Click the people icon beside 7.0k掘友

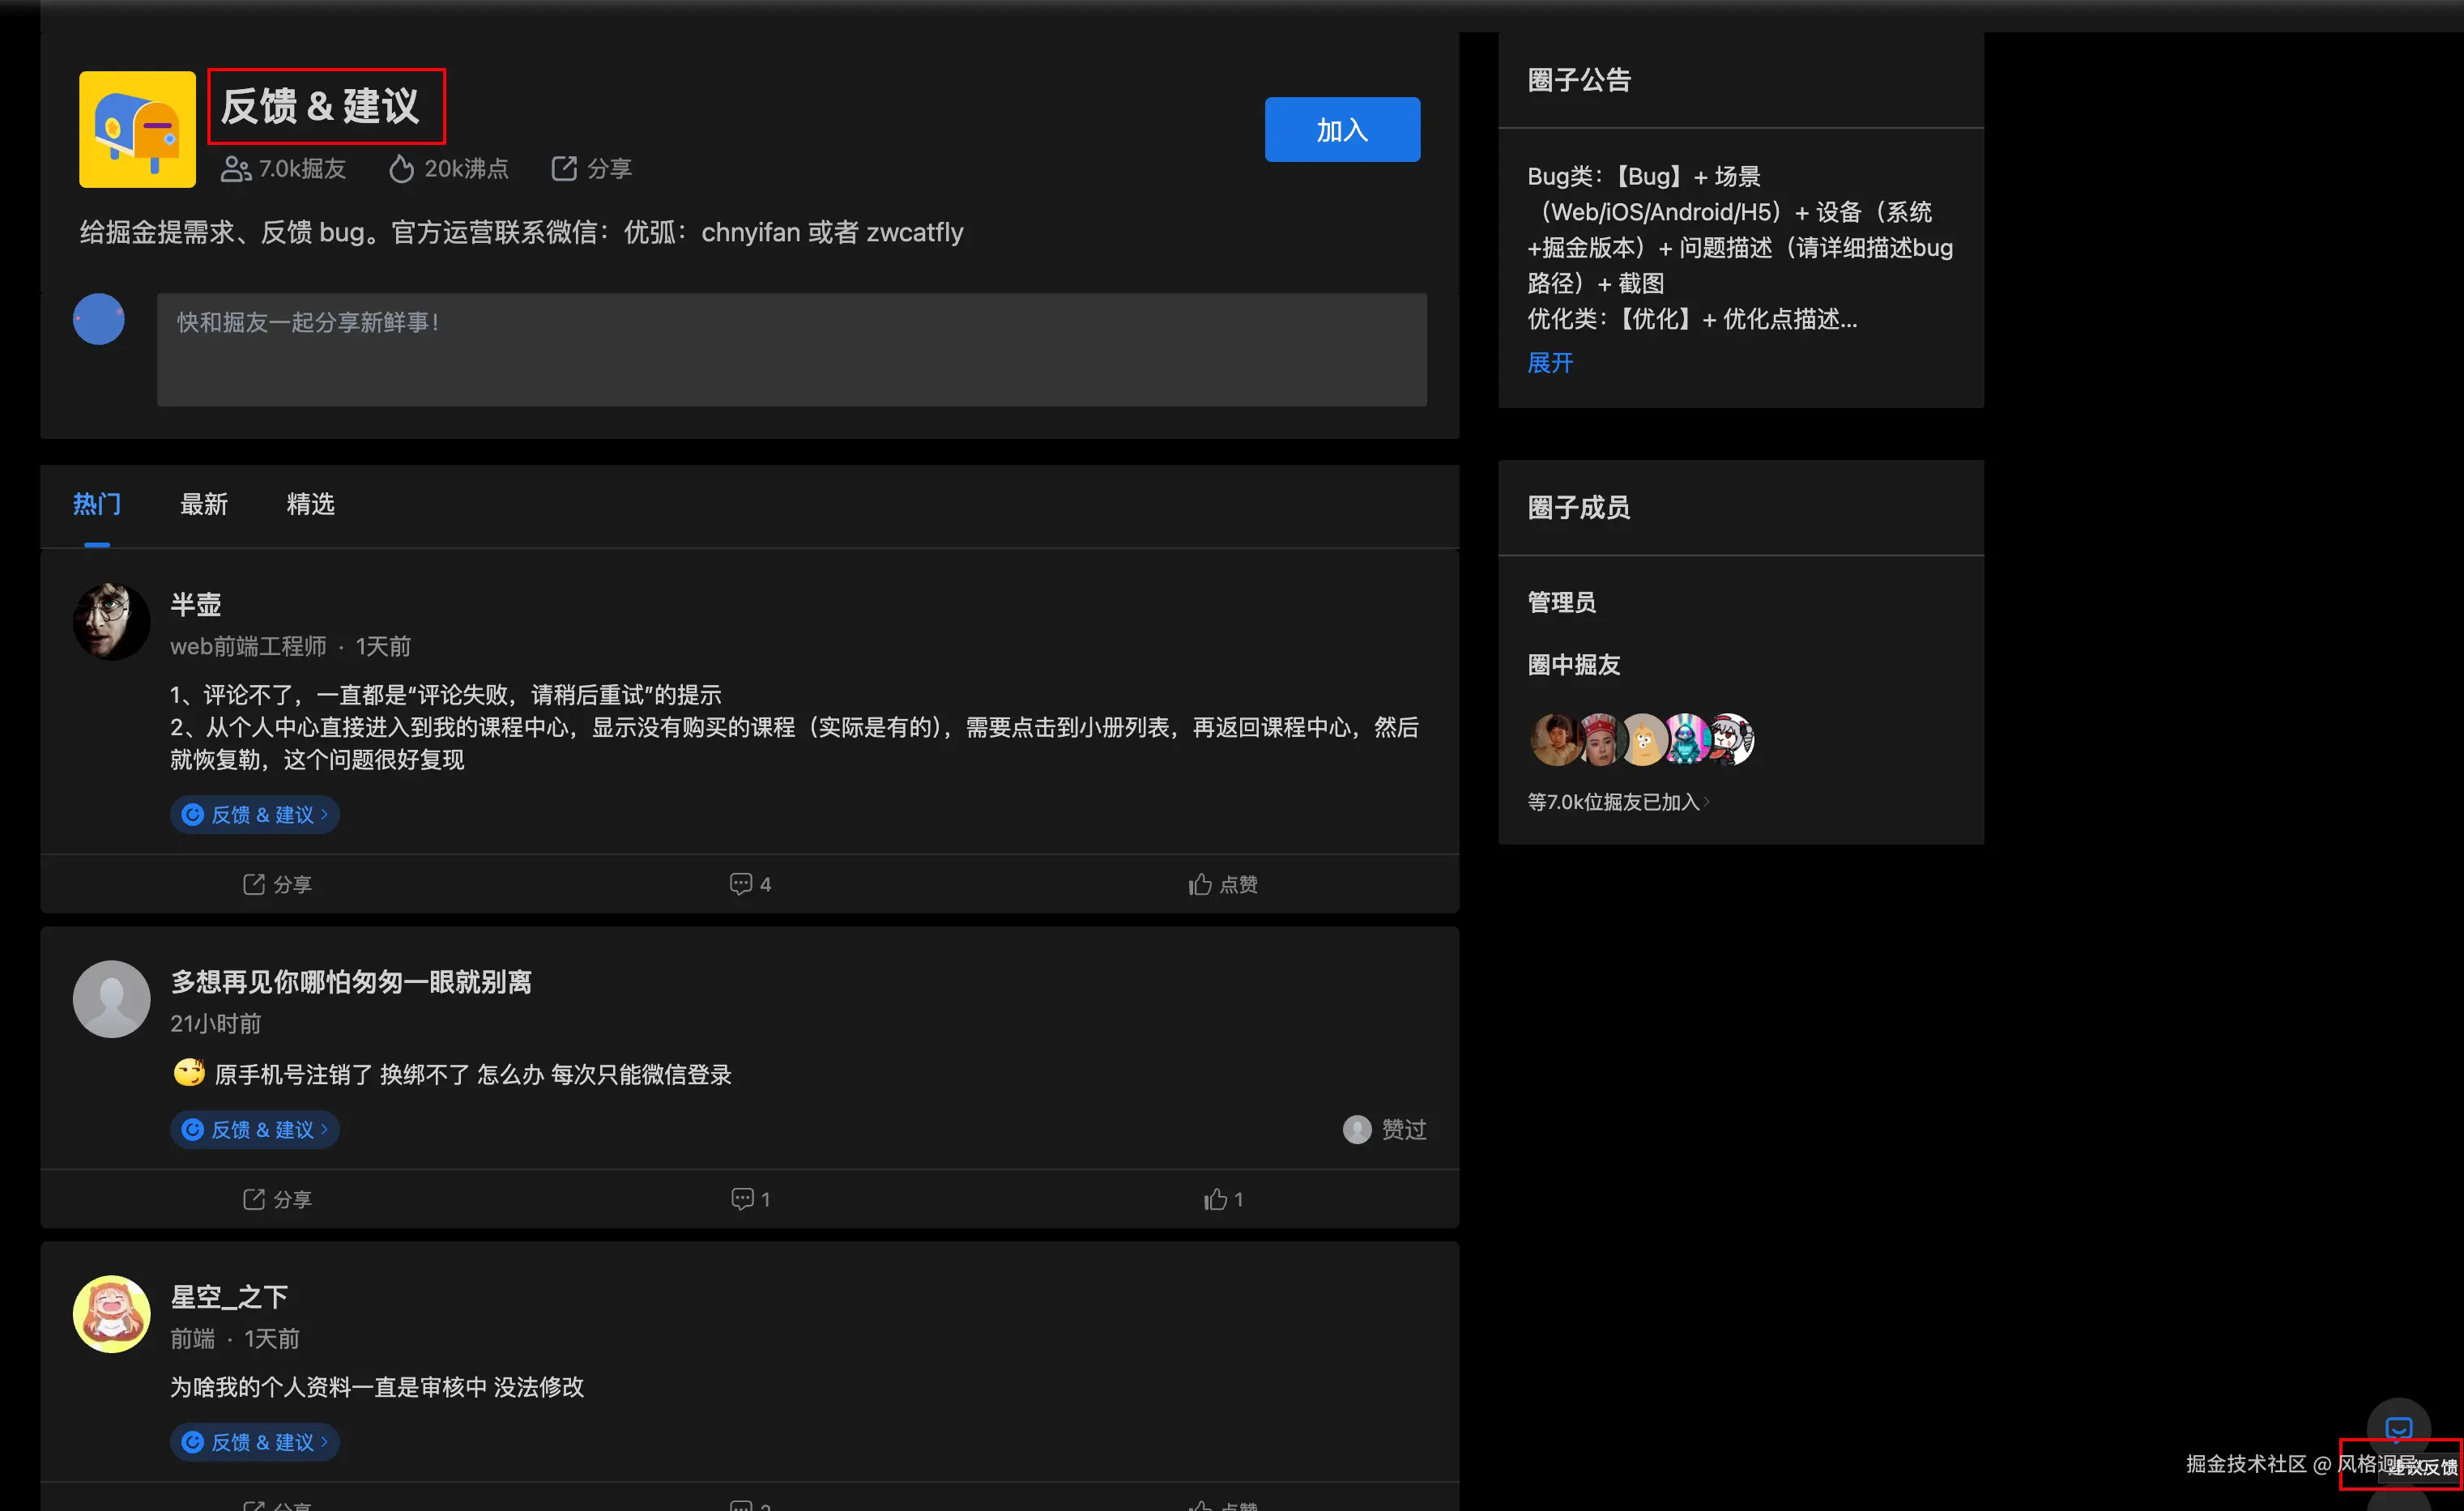pyautogui.click(x=235, y=168)
